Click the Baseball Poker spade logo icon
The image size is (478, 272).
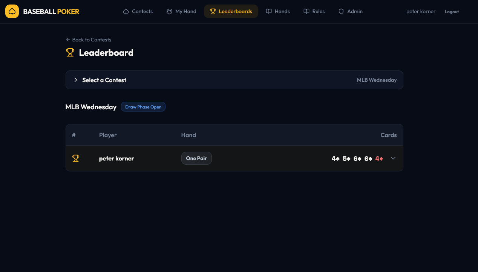pyautogui.click(x=12, y=11)
